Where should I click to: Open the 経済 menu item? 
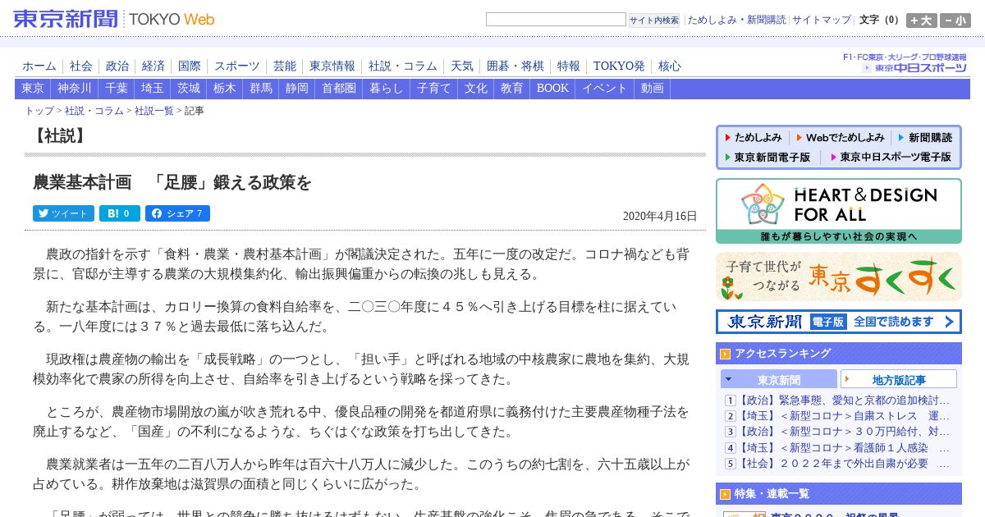pyautogui.click(x=153, y=66)
